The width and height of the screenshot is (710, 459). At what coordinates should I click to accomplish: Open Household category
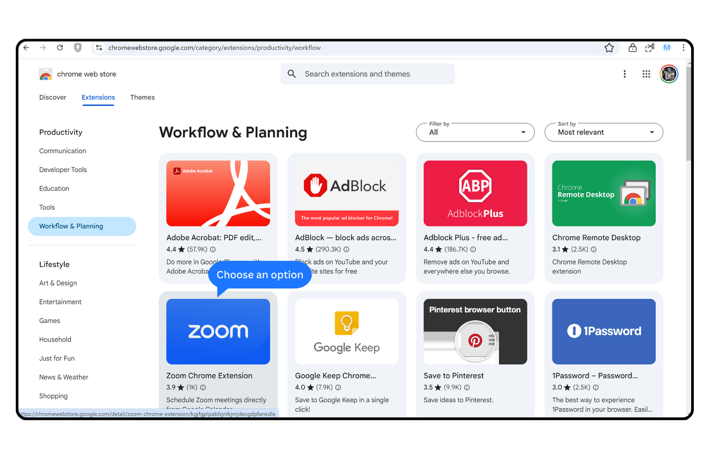pos(55,340)
